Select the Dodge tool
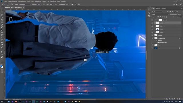Image resolution: width=183 pixels, height=103 pixels. (2, 45)
